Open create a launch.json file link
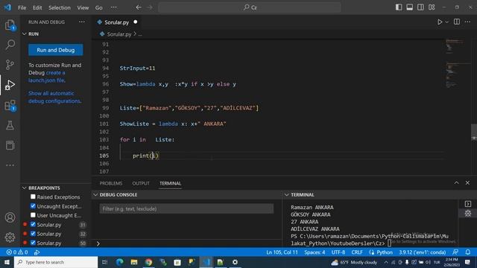This screenshot has width=477, height=268. point(47,77)
